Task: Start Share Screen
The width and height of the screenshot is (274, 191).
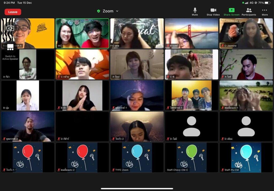Action: pyautogui.click(x=231, y=12)
